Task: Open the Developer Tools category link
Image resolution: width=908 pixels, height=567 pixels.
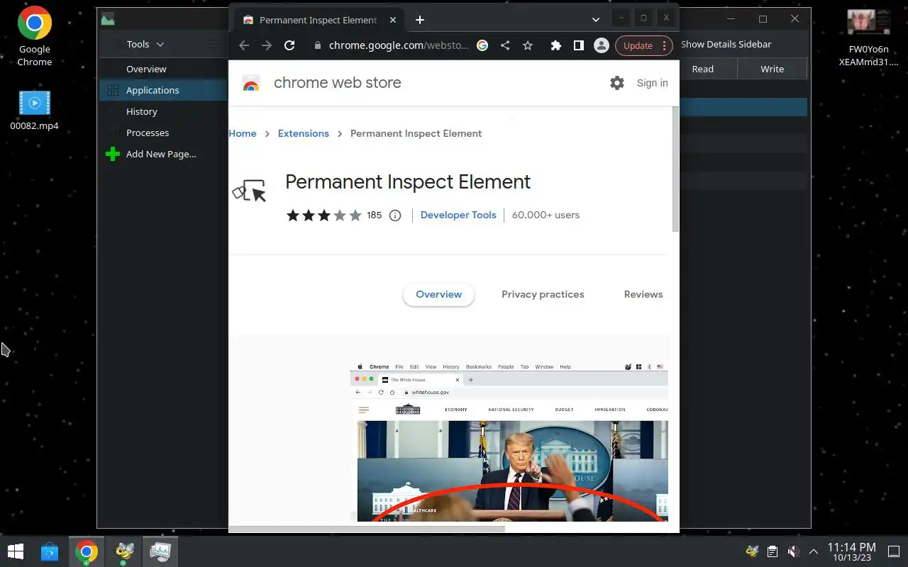Action: (458, 215)
